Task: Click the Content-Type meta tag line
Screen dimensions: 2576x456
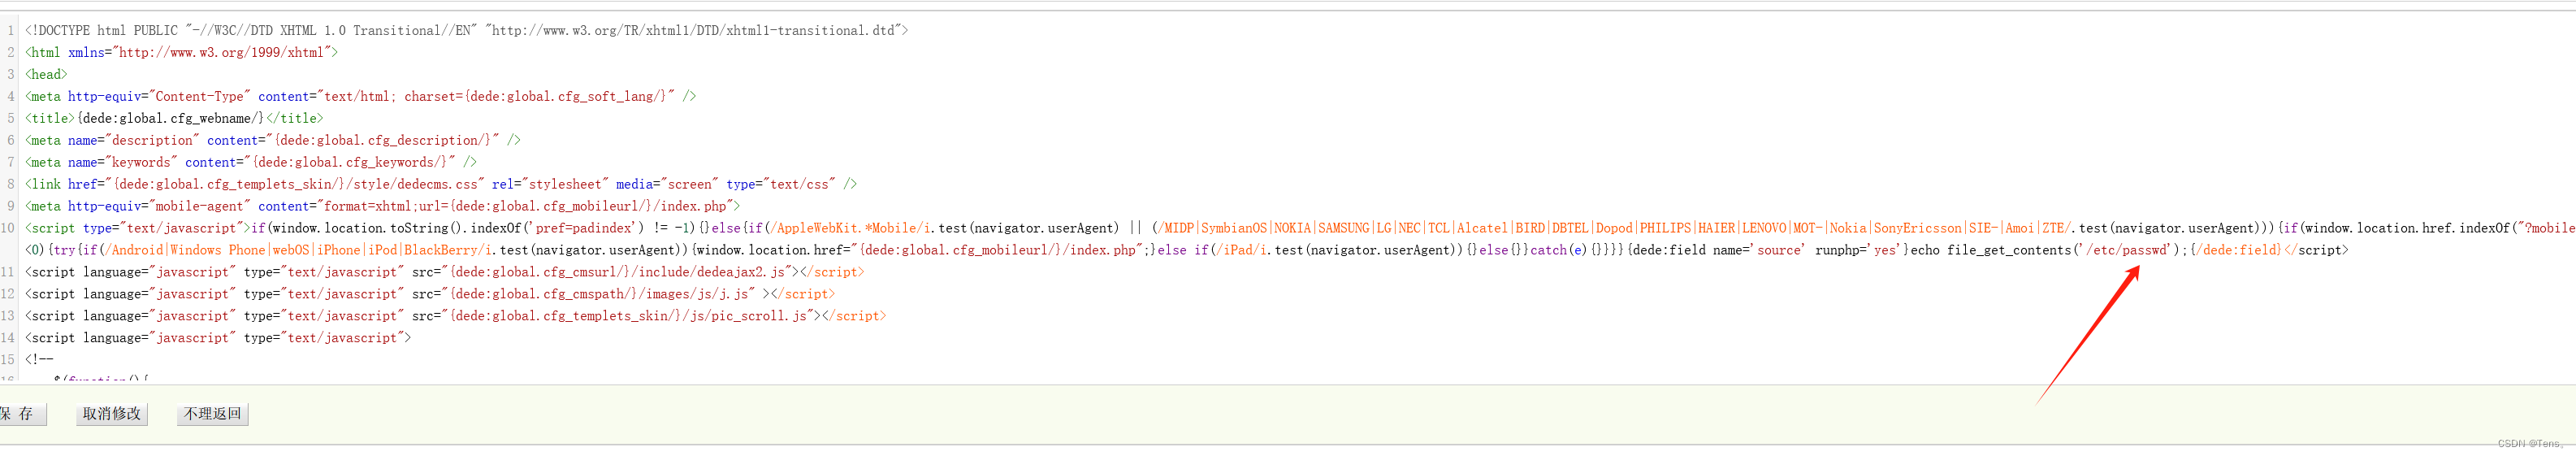Action: pos(360,97)
